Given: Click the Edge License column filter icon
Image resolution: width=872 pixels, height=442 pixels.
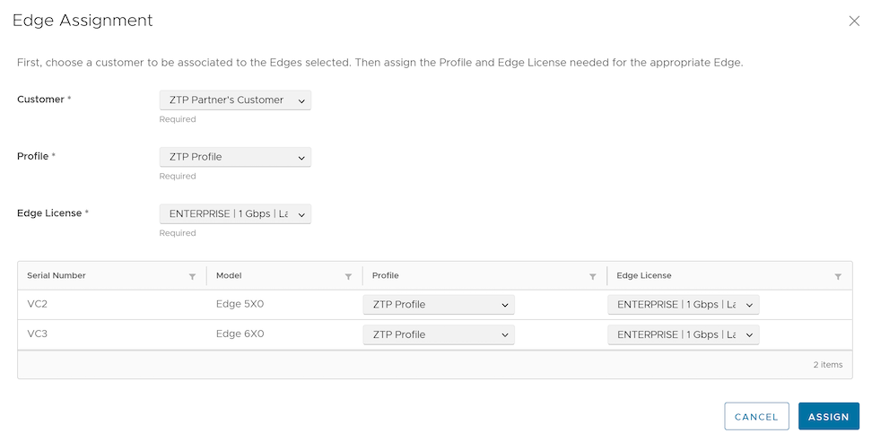Looking at the screenshot, I should (838, 277).
